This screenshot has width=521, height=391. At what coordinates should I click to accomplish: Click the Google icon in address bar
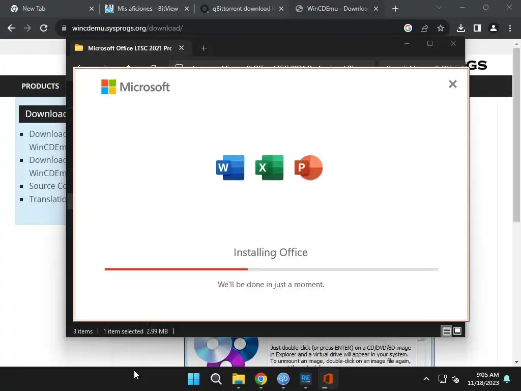pos(408,29)
